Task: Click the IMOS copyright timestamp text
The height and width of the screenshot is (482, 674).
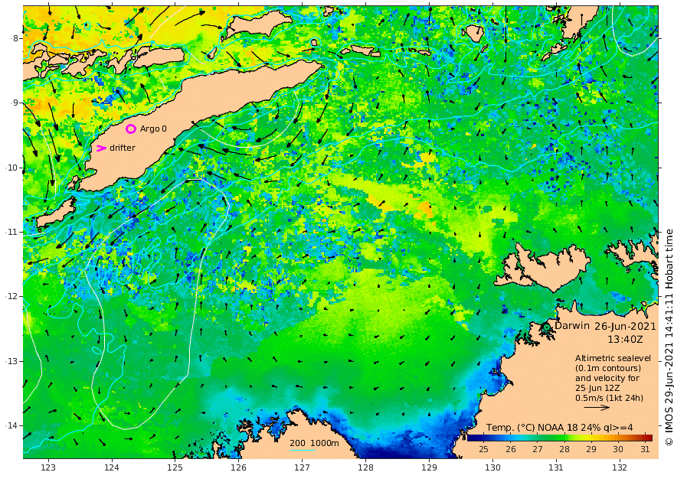Action: coord(669,337)
